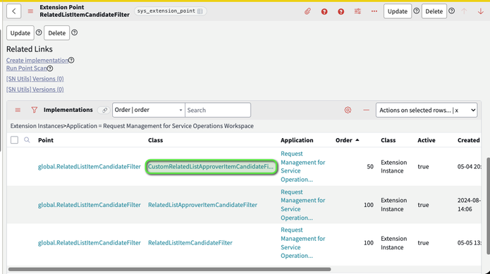Click the lower Delete button

pyautogui.click(x=57, y=33)
